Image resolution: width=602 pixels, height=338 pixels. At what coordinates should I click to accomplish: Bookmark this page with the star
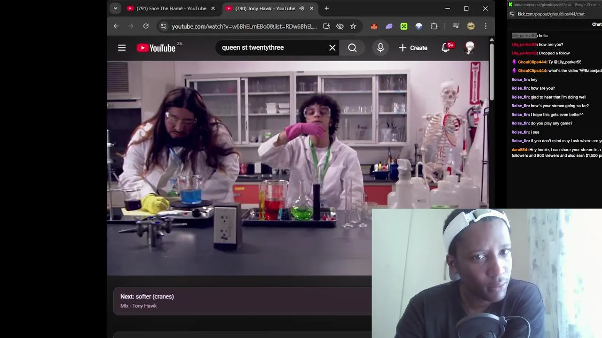pos(353,26)
